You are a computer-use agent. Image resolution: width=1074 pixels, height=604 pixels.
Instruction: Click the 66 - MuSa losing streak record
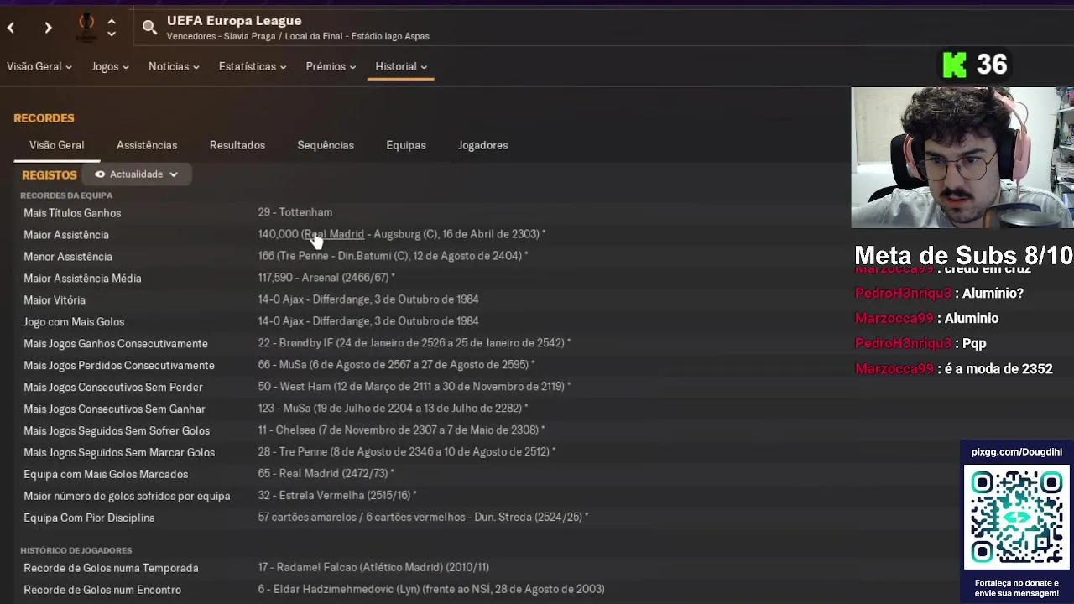(396, 365)
